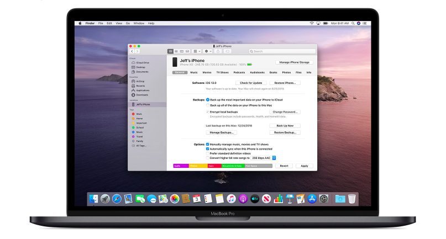Open the Photos tab for Jeff's iPhone
This screenshot has width=446, height=239.
(286, 72)
